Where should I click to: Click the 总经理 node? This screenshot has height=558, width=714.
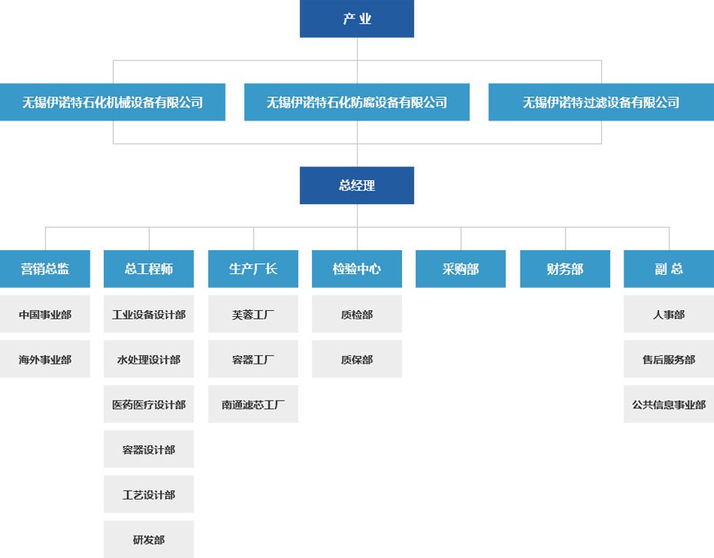tap(357, 186)
